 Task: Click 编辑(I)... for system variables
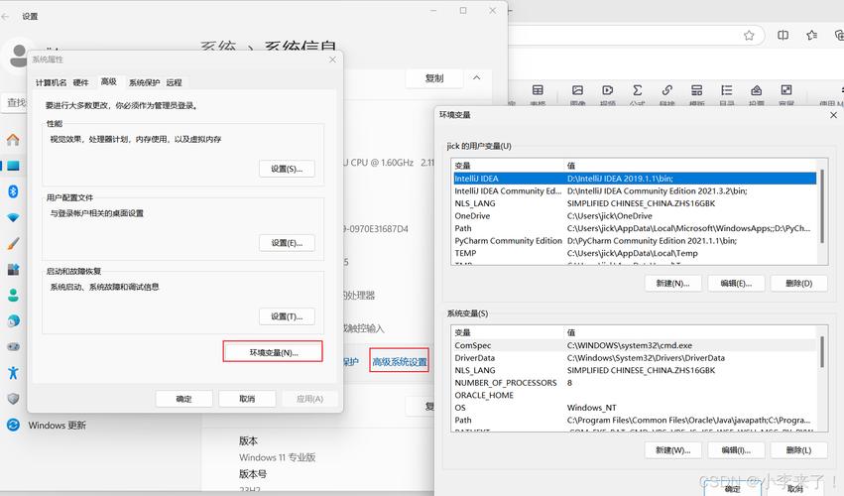(736, 450)
